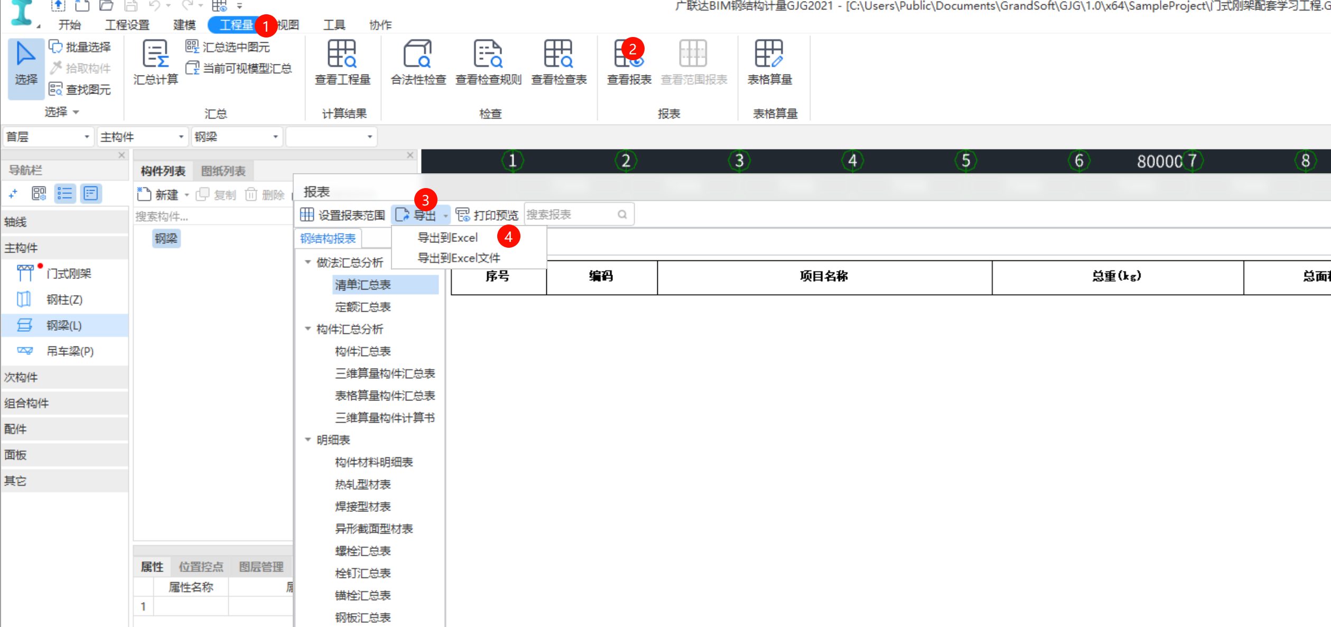Select 螺栓汇总表 report
This screenshot has width=1331, height=627.
(363, 551)
